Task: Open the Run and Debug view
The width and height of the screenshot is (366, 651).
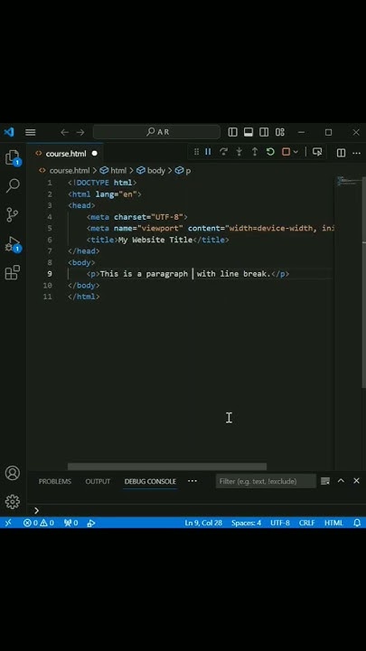Action: coord(13,244)
